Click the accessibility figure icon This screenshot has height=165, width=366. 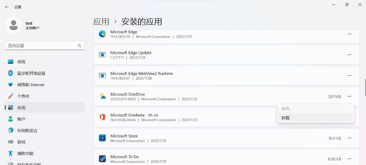11,153
